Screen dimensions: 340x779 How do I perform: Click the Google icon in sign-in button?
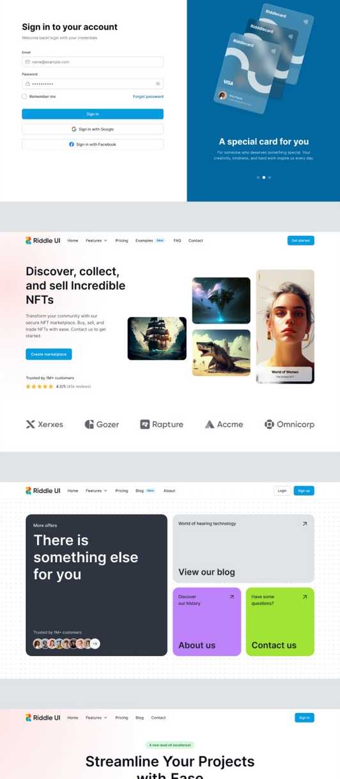pos(74,129)
